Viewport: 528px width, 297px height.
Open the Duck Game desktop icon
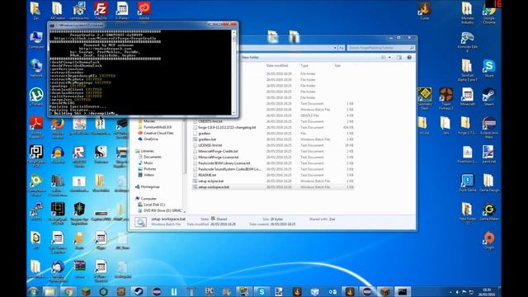point(468,183)
